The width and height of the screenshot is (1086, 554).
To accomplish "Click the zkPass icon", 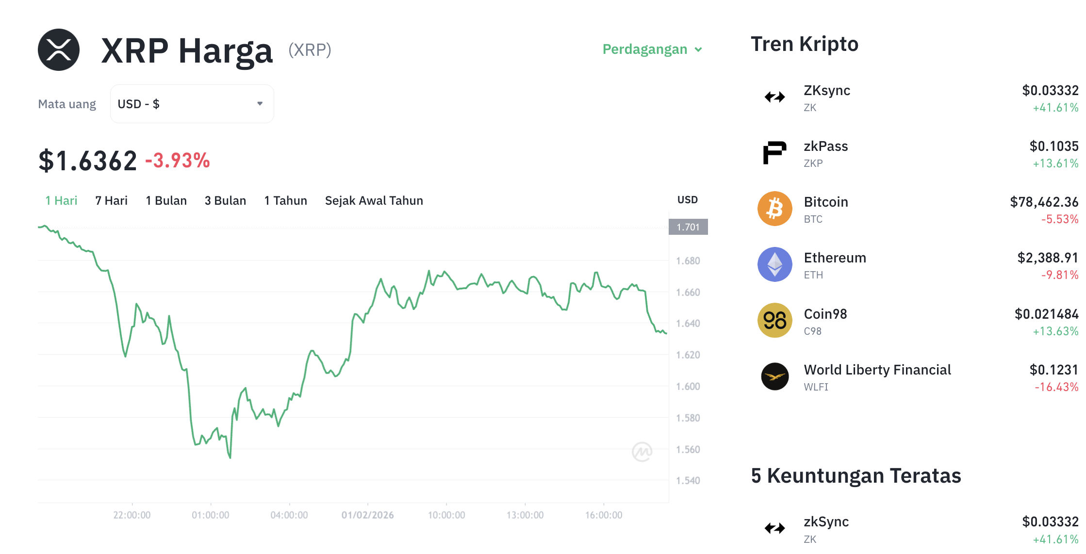I will 775,152.
